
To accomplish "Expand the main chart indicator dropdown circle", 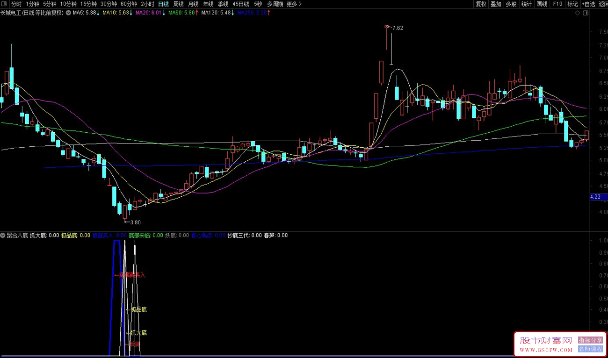I will click(69, 13).
